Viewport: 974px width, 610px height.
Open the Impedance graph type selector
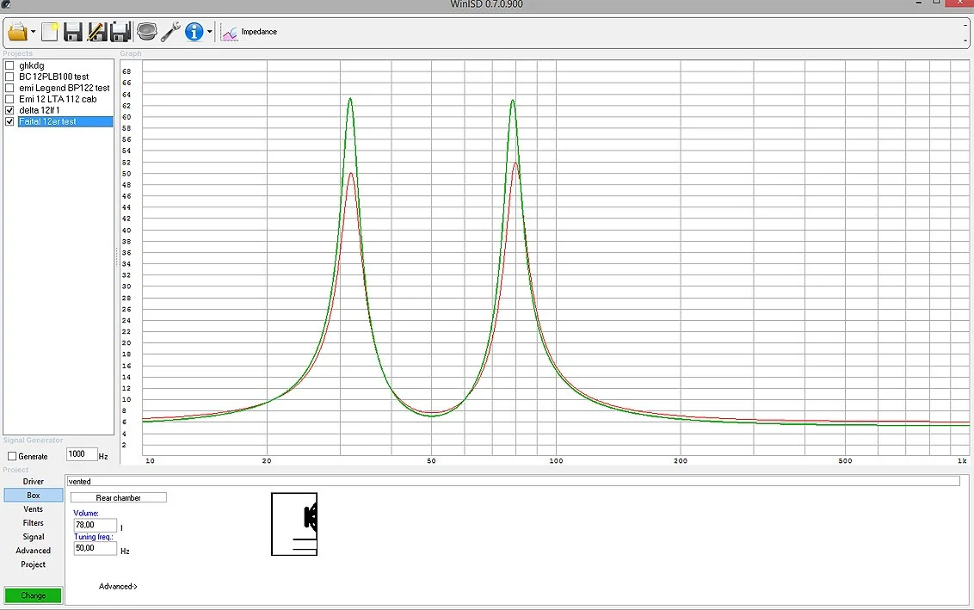pos(250,33)
